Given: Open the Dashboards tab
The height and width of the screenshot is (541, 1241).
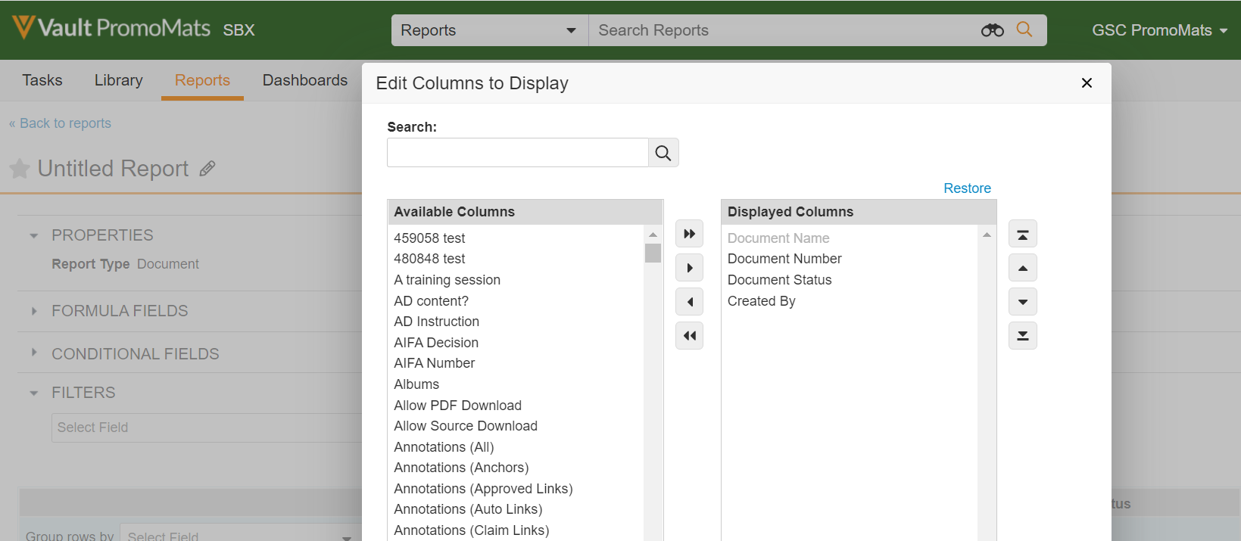Looking at the screenshot, I should click(x=304, y=80).
